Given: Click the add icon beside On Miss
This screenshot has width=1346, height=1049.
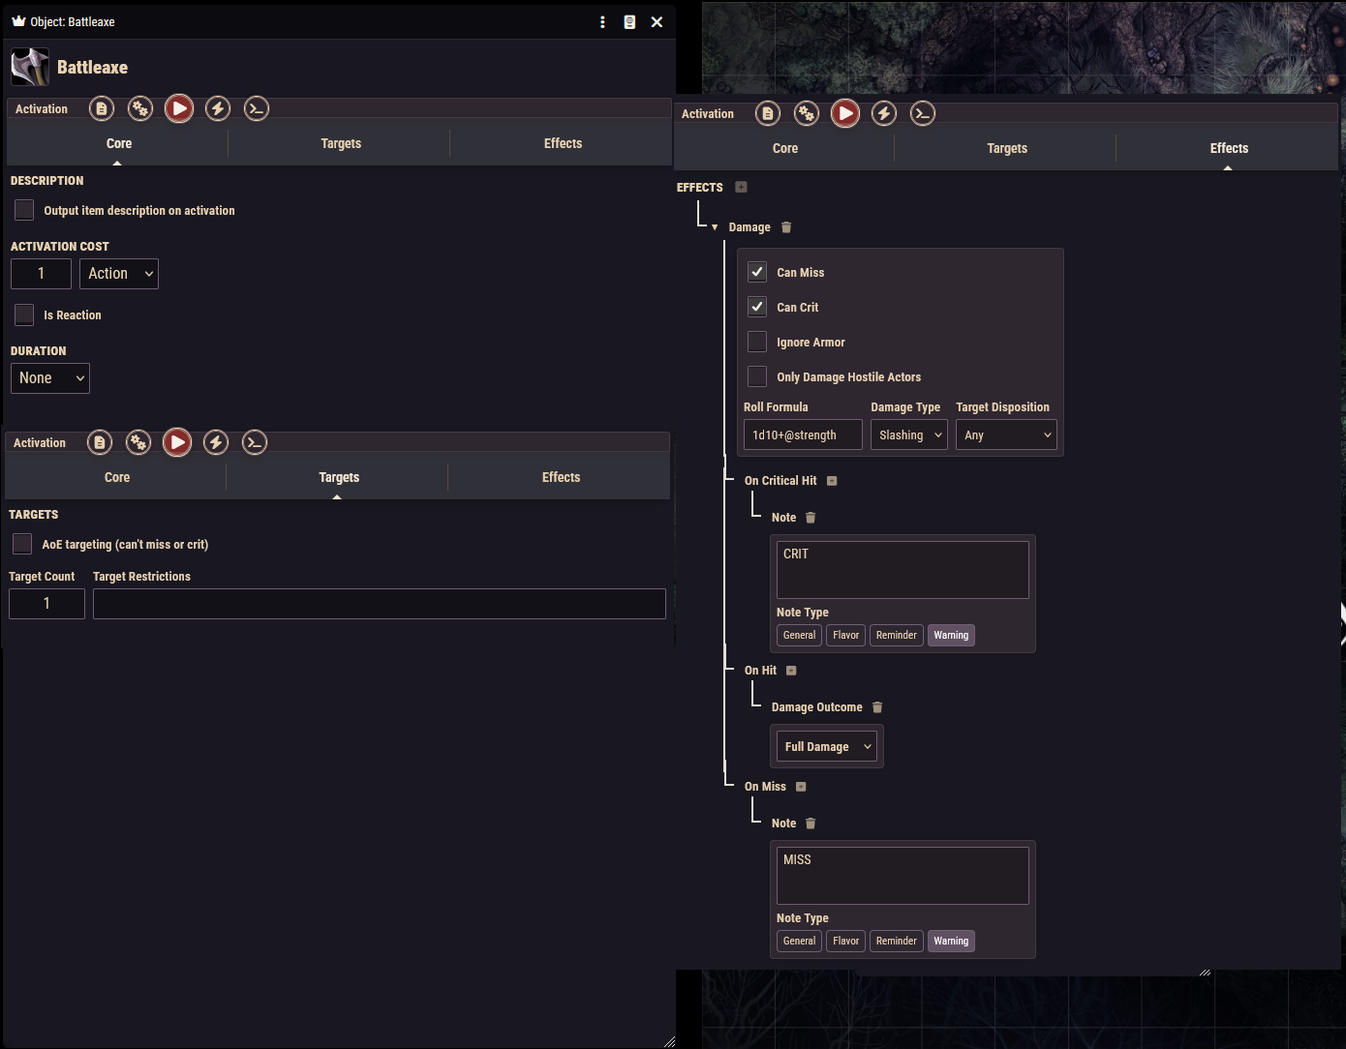Looking at the screenshot, I should pos(801,787).
